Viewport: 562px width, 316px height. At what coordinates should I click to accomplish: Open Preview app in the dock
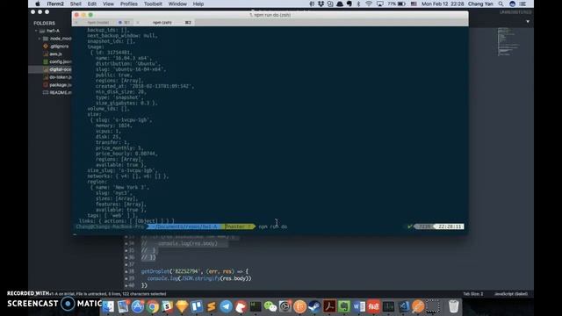(123, 306)
